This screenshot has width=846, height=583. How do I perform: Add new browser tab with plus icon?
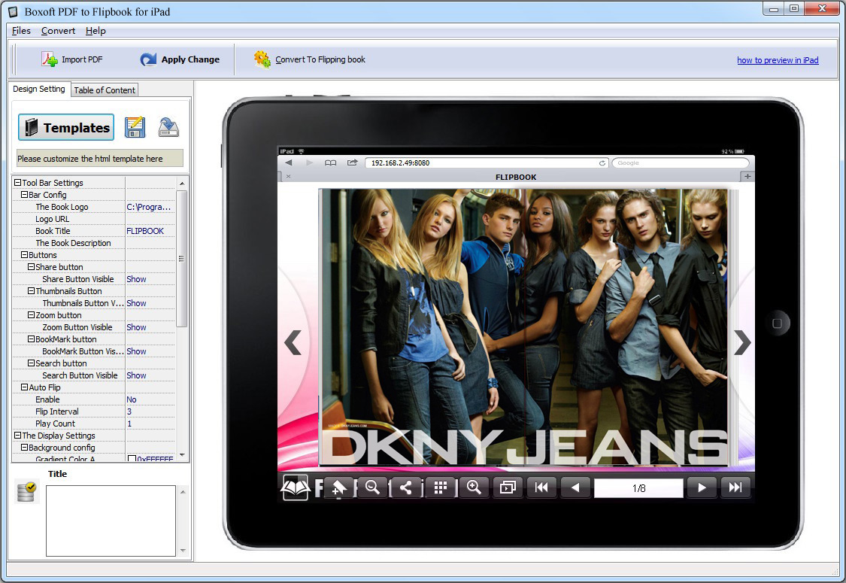(x=747, y=177)
